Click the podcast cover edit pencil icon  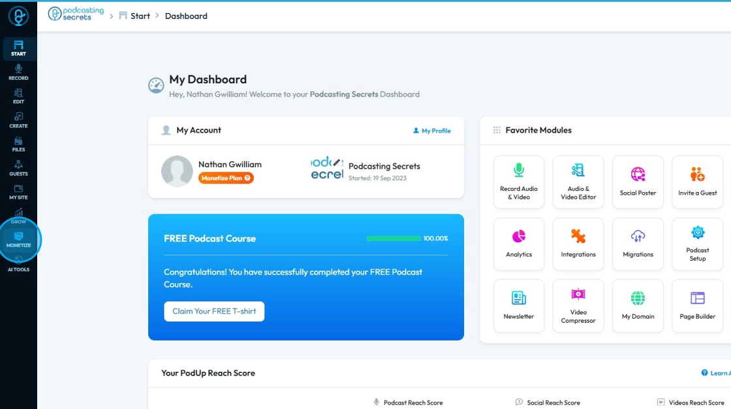337,163
